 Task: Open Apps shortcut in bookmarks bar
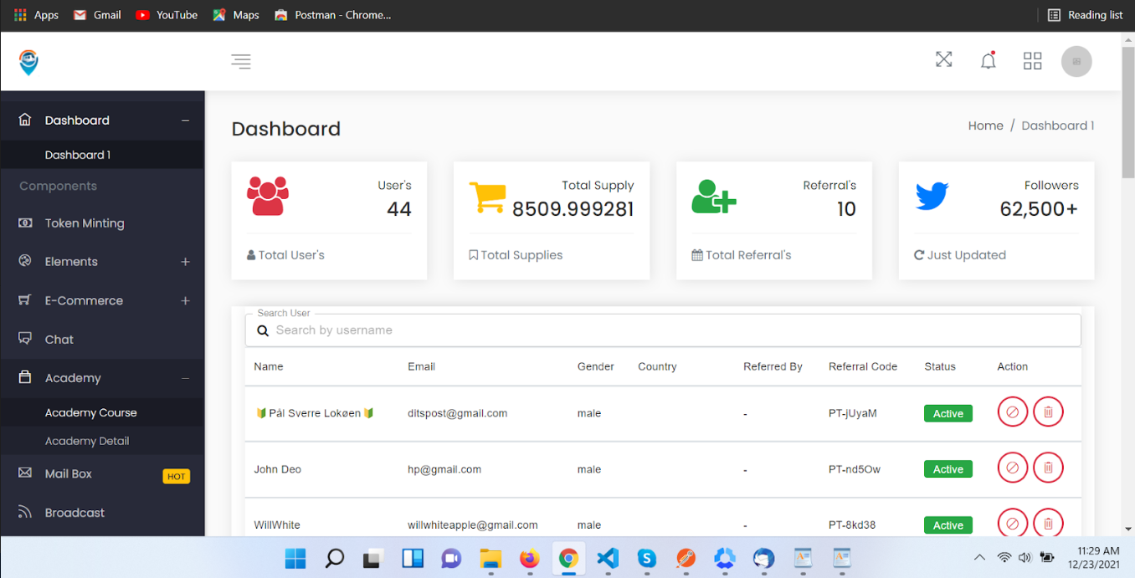(36, 15)
